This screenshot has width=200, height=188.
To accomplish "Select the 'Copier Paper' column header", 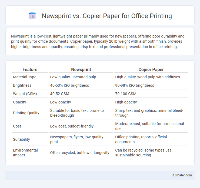I will click(x=151, y=69).
